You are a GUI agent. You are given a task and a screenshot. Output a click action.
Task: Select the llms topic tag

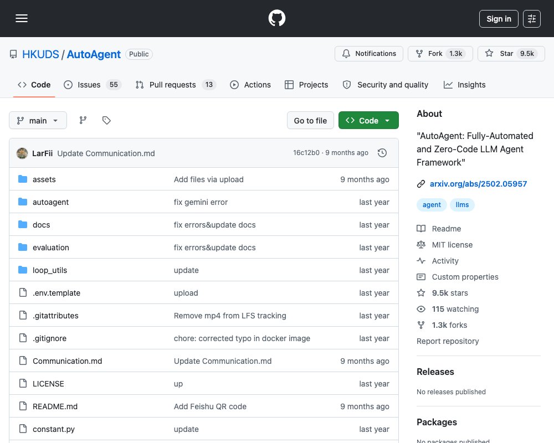(462, 205)
